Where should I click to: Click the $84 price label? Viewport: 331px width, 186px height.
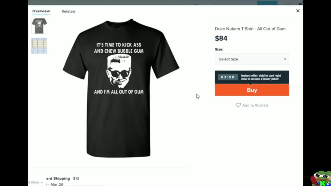(x=221, y=38)
